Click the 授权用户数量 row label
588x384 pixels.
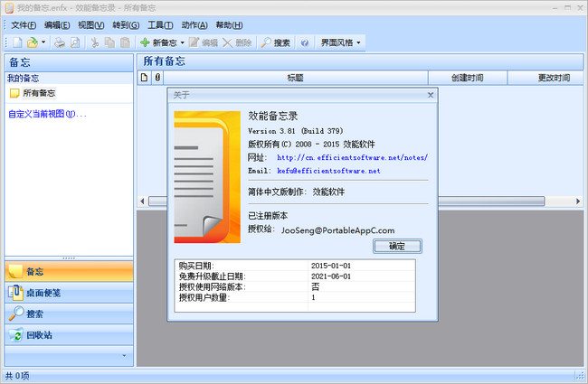coord(204,297)
